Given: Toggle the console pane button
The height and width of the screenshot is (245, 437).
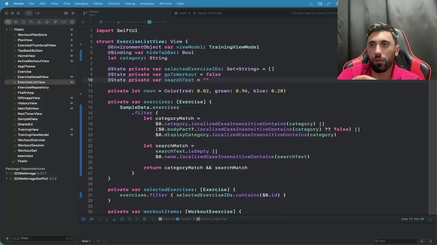Looking at the screenshot, I should tap(430, 241).
